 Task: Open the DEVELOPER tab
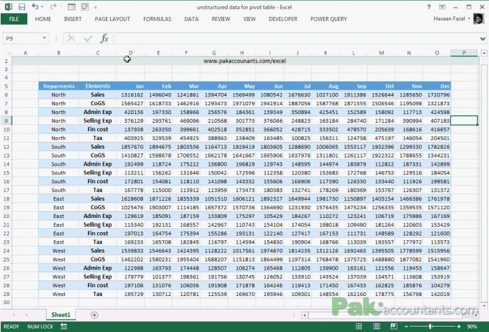coord(283,19)
